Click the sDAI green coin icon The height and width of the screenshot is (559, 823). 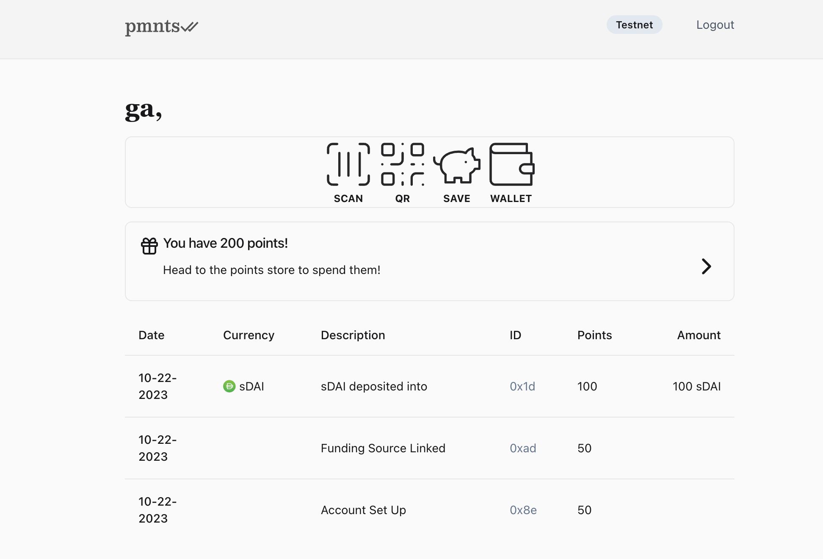click(229, 386)
